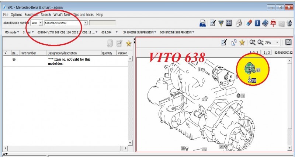Click the Part number column header

tap(33, 53)
